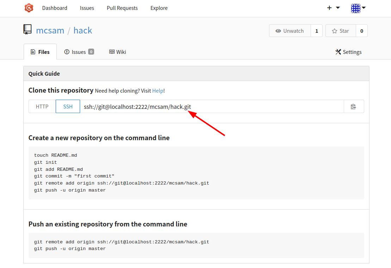Switch clone protocol to HTTP
Screen dimensions: 391x268
tap(42, 107)
